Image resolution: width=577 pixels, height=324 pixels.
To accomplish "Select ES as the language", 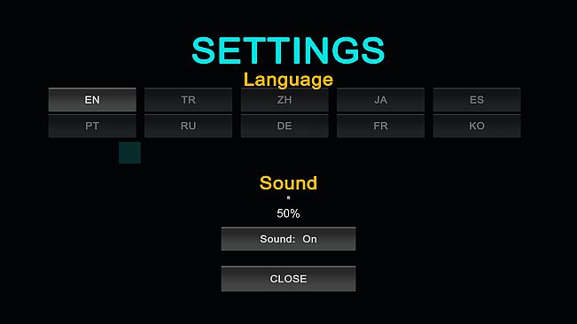I will point(477,99).
